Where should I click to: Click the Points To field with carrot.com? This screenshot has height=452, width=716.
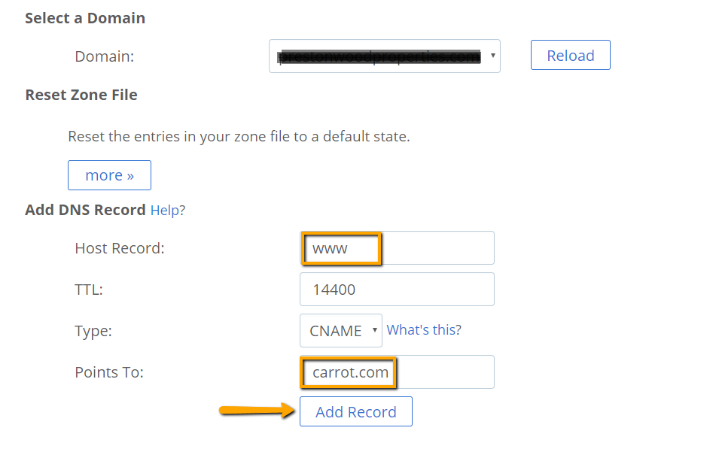tap(397, 372)
